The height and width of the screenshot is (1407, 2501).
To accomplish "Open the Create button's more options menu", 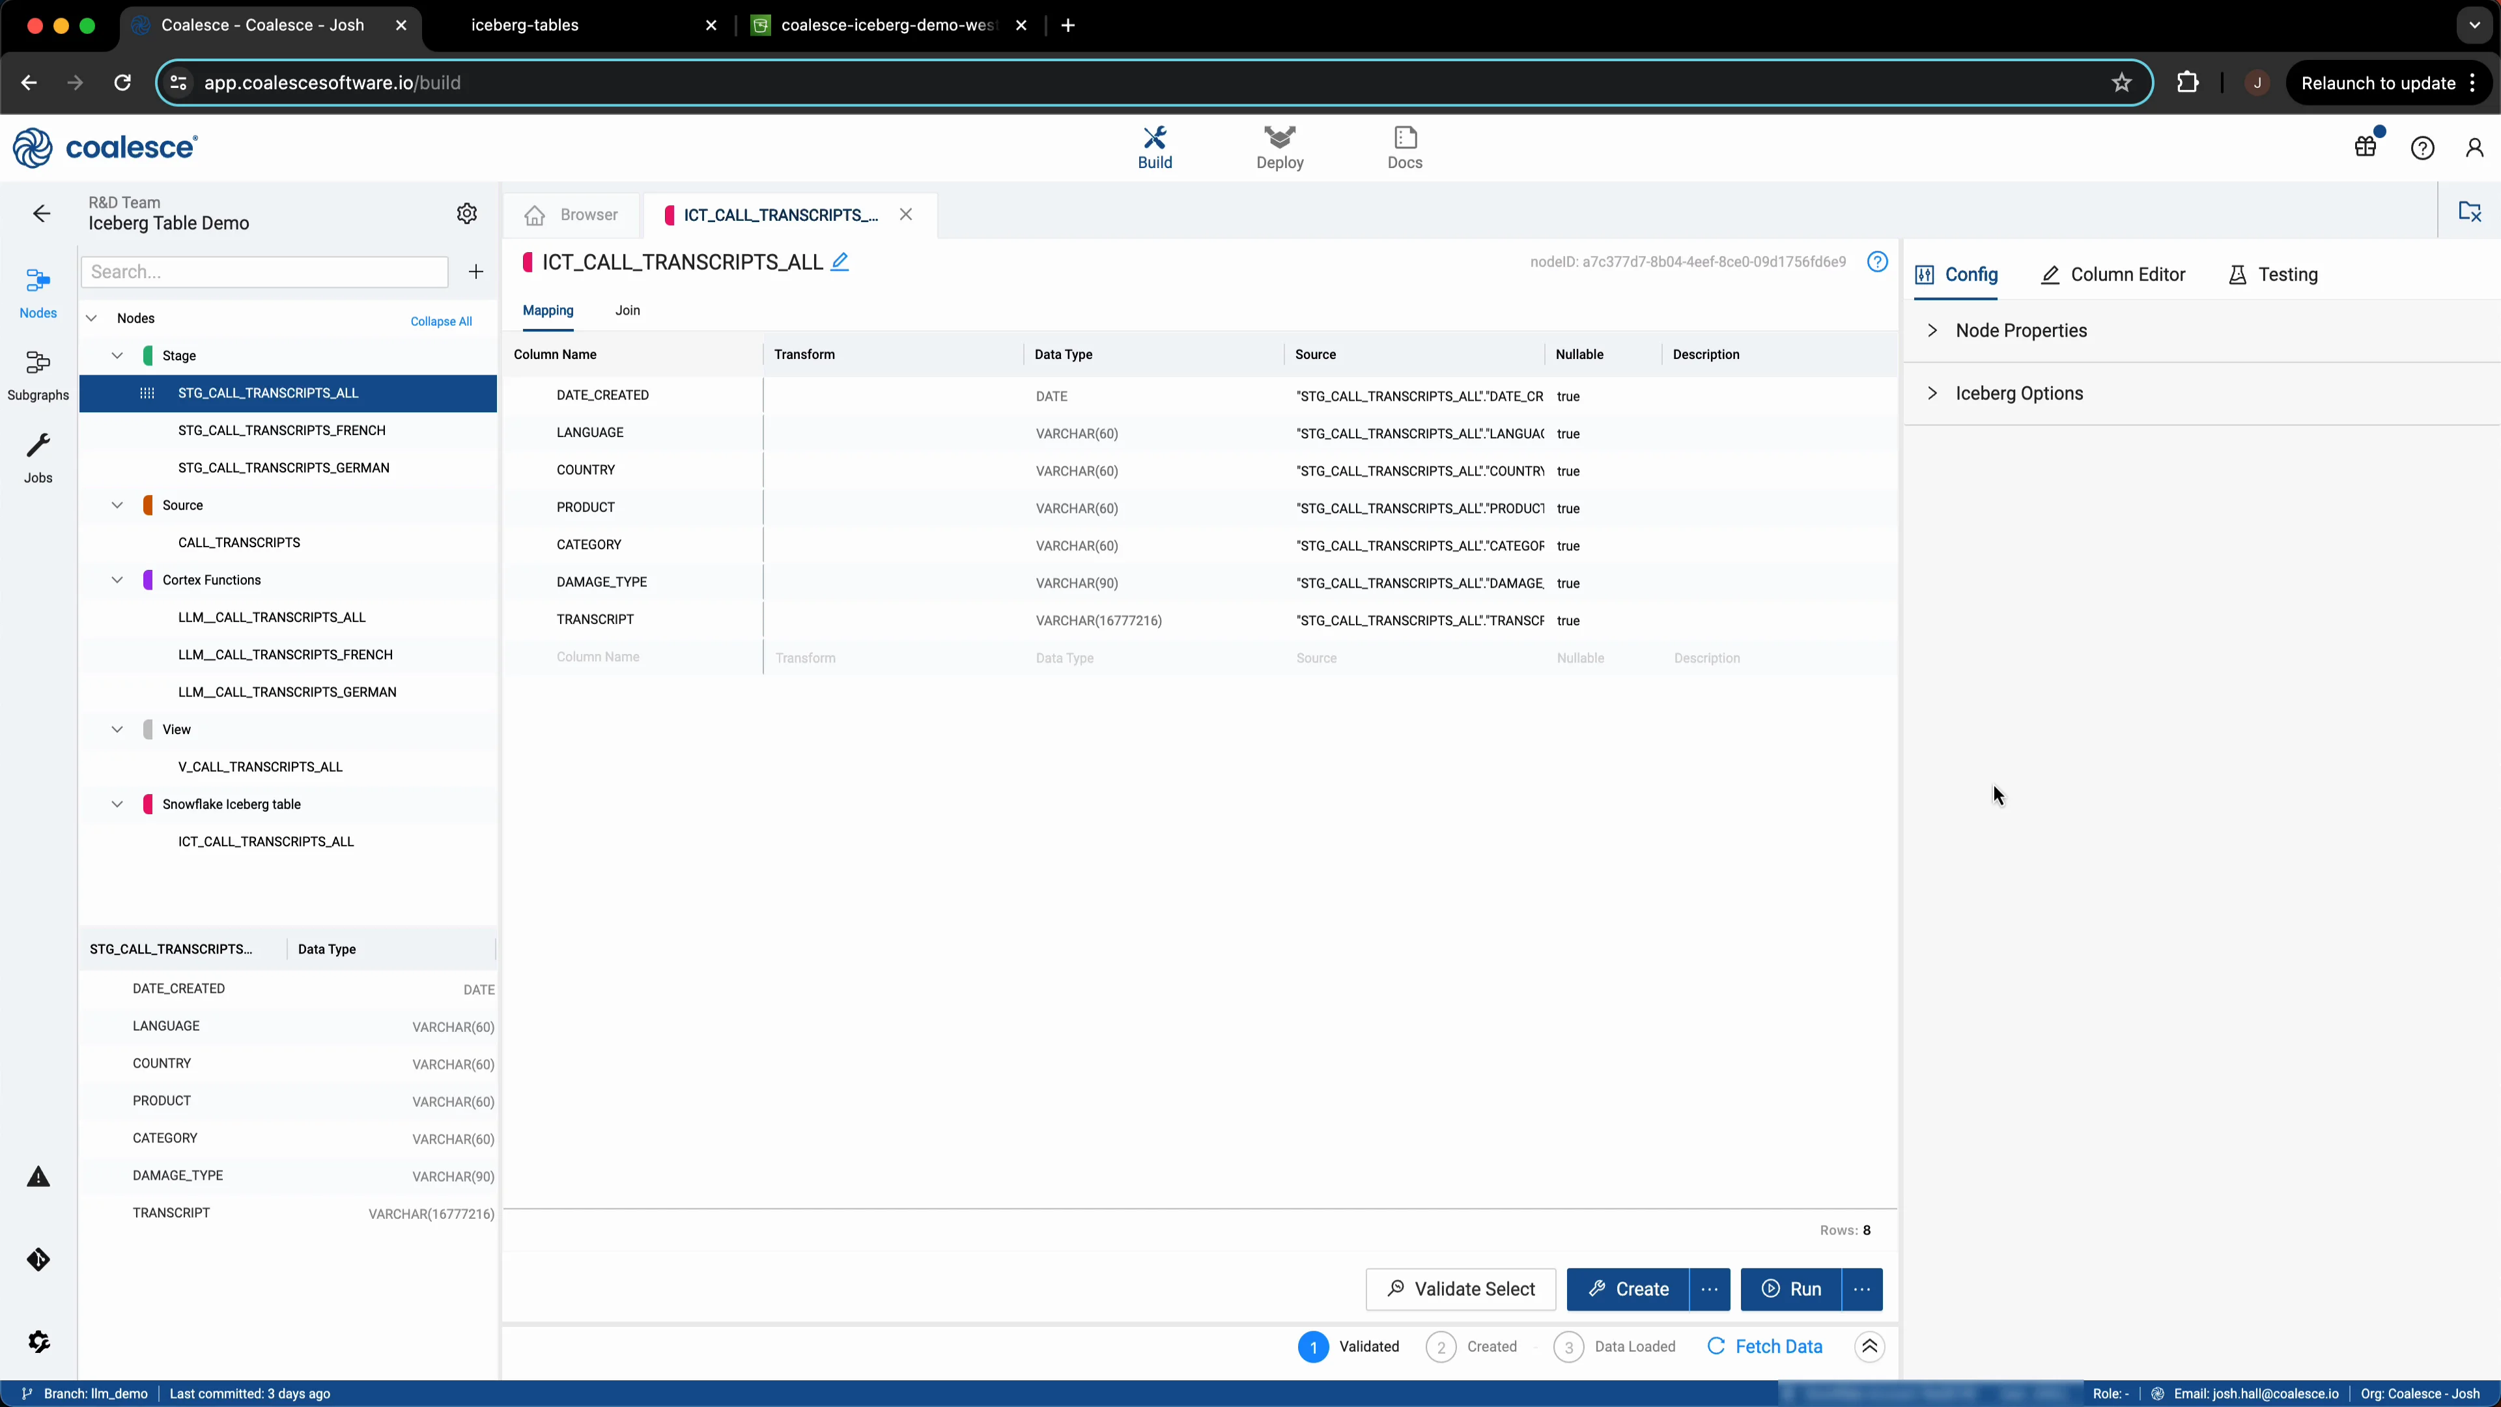I will click(x=1710, y=1290).
